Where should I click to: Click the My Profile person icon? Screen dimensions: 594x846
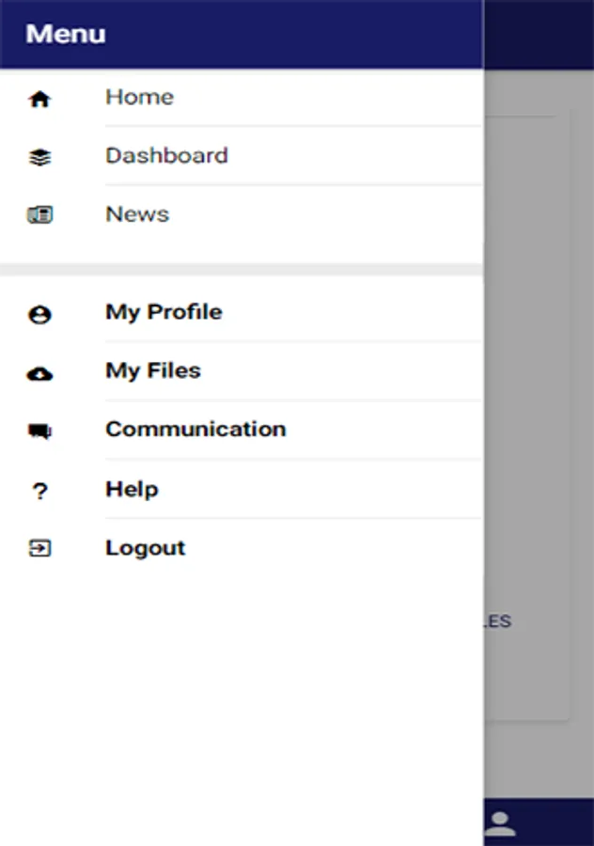point(39,315)
